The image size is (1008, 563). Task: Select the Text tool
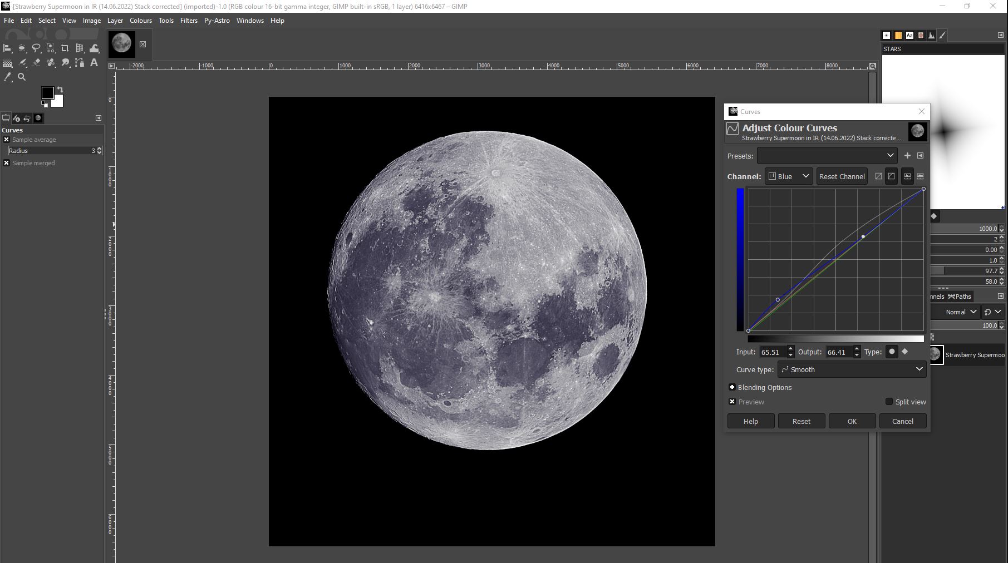94,63
